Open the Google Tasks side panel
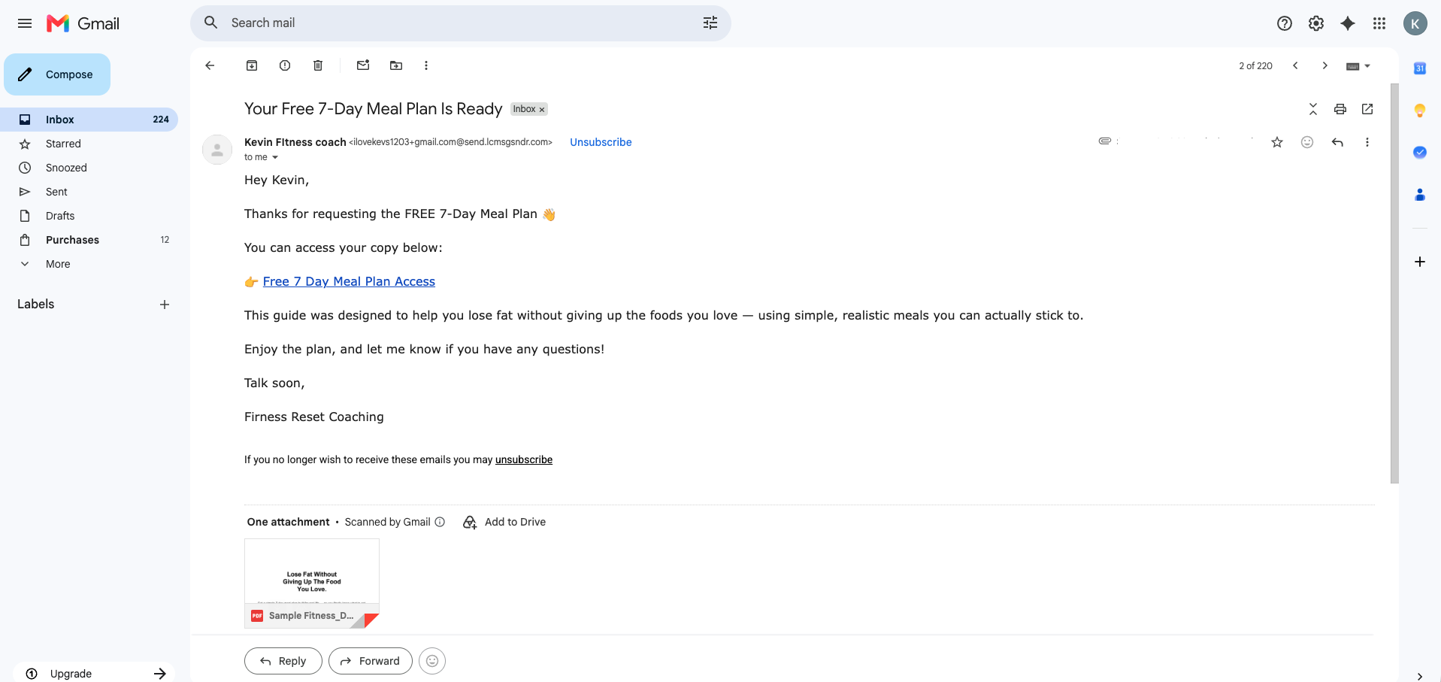 (x=1420, y=153)
